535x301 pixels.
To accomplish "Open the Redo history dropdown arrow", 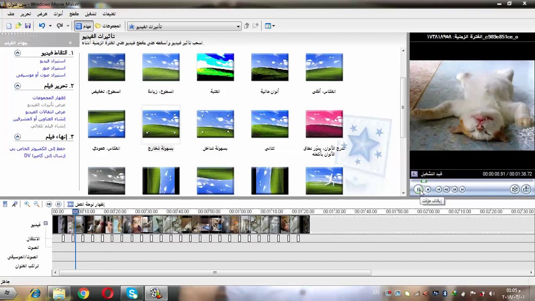I will 68,26.
